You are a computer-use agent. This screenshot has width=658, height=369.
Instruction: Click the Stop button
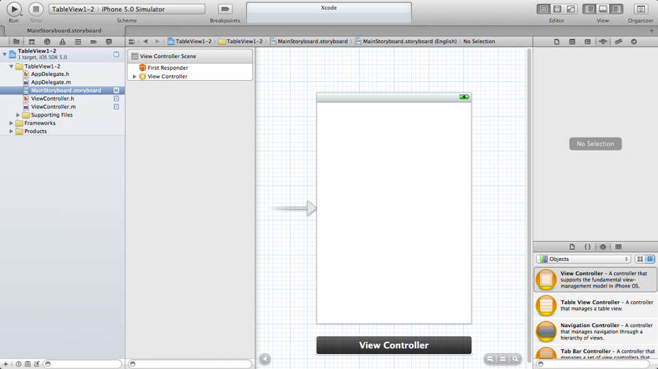36,9
